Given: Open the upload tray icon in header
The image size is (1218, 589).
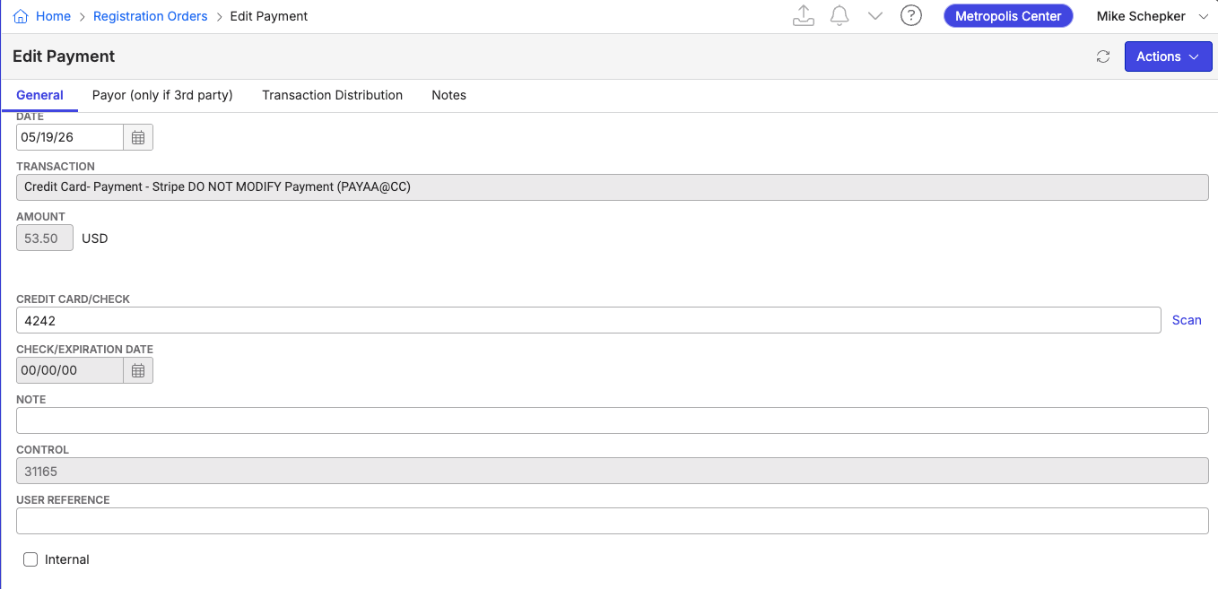Looking at the screenshot, I should (804, 16).
